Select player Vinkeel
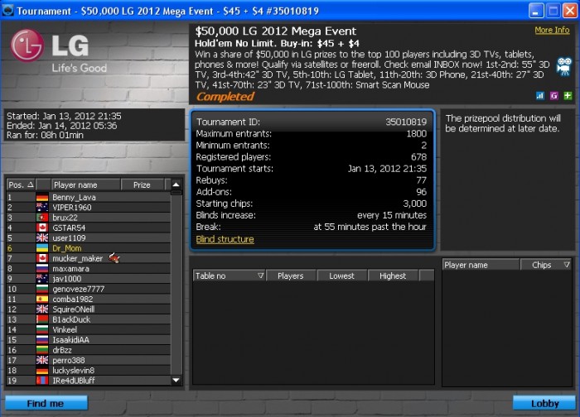Viewport: 580px width, 417px height. 89,329
